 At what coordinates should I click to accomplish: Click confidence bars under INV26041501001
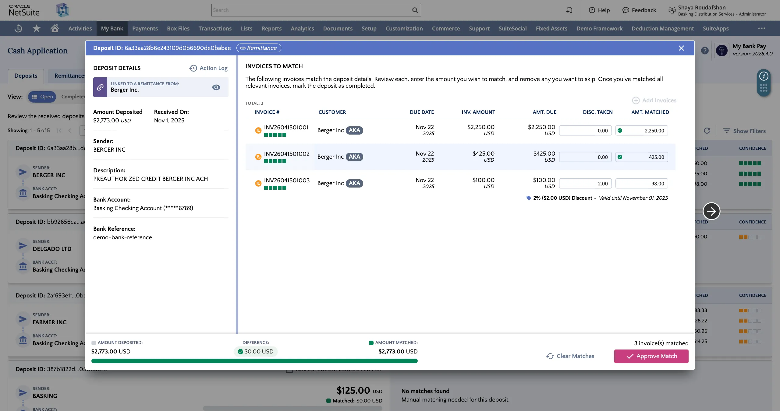pos(275,135)
